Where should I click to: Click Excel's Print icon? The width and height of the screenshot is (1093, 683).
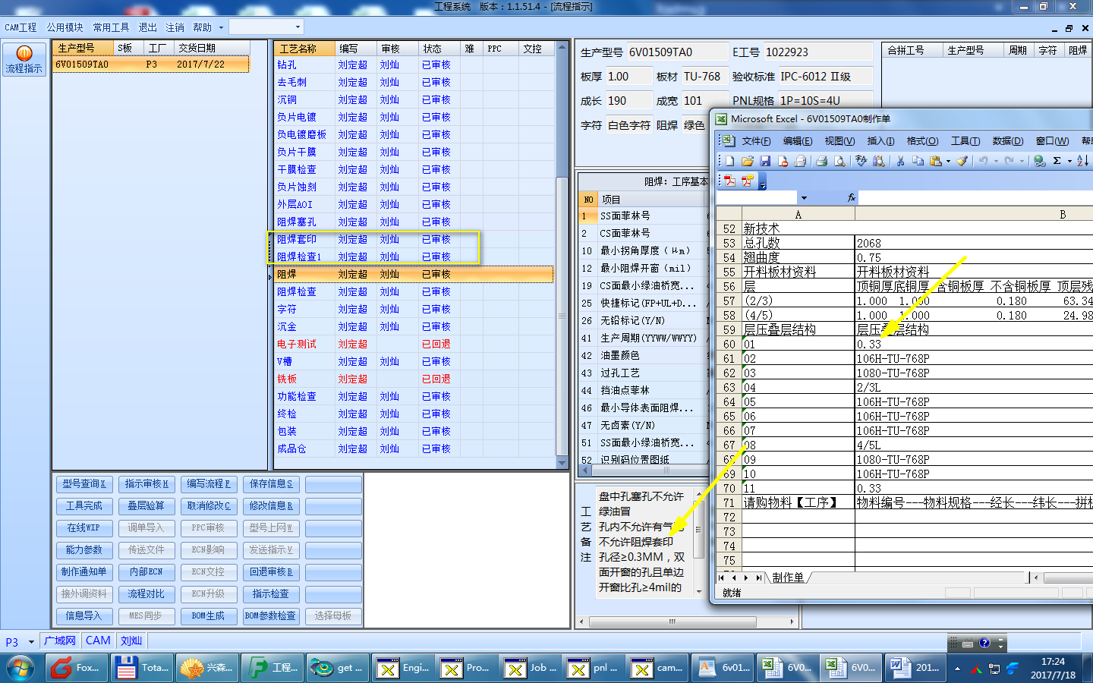click(x=821, y=161)
